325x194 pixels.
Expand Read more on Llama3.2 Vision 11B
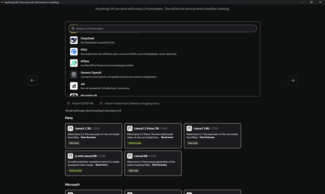point(167,137)
